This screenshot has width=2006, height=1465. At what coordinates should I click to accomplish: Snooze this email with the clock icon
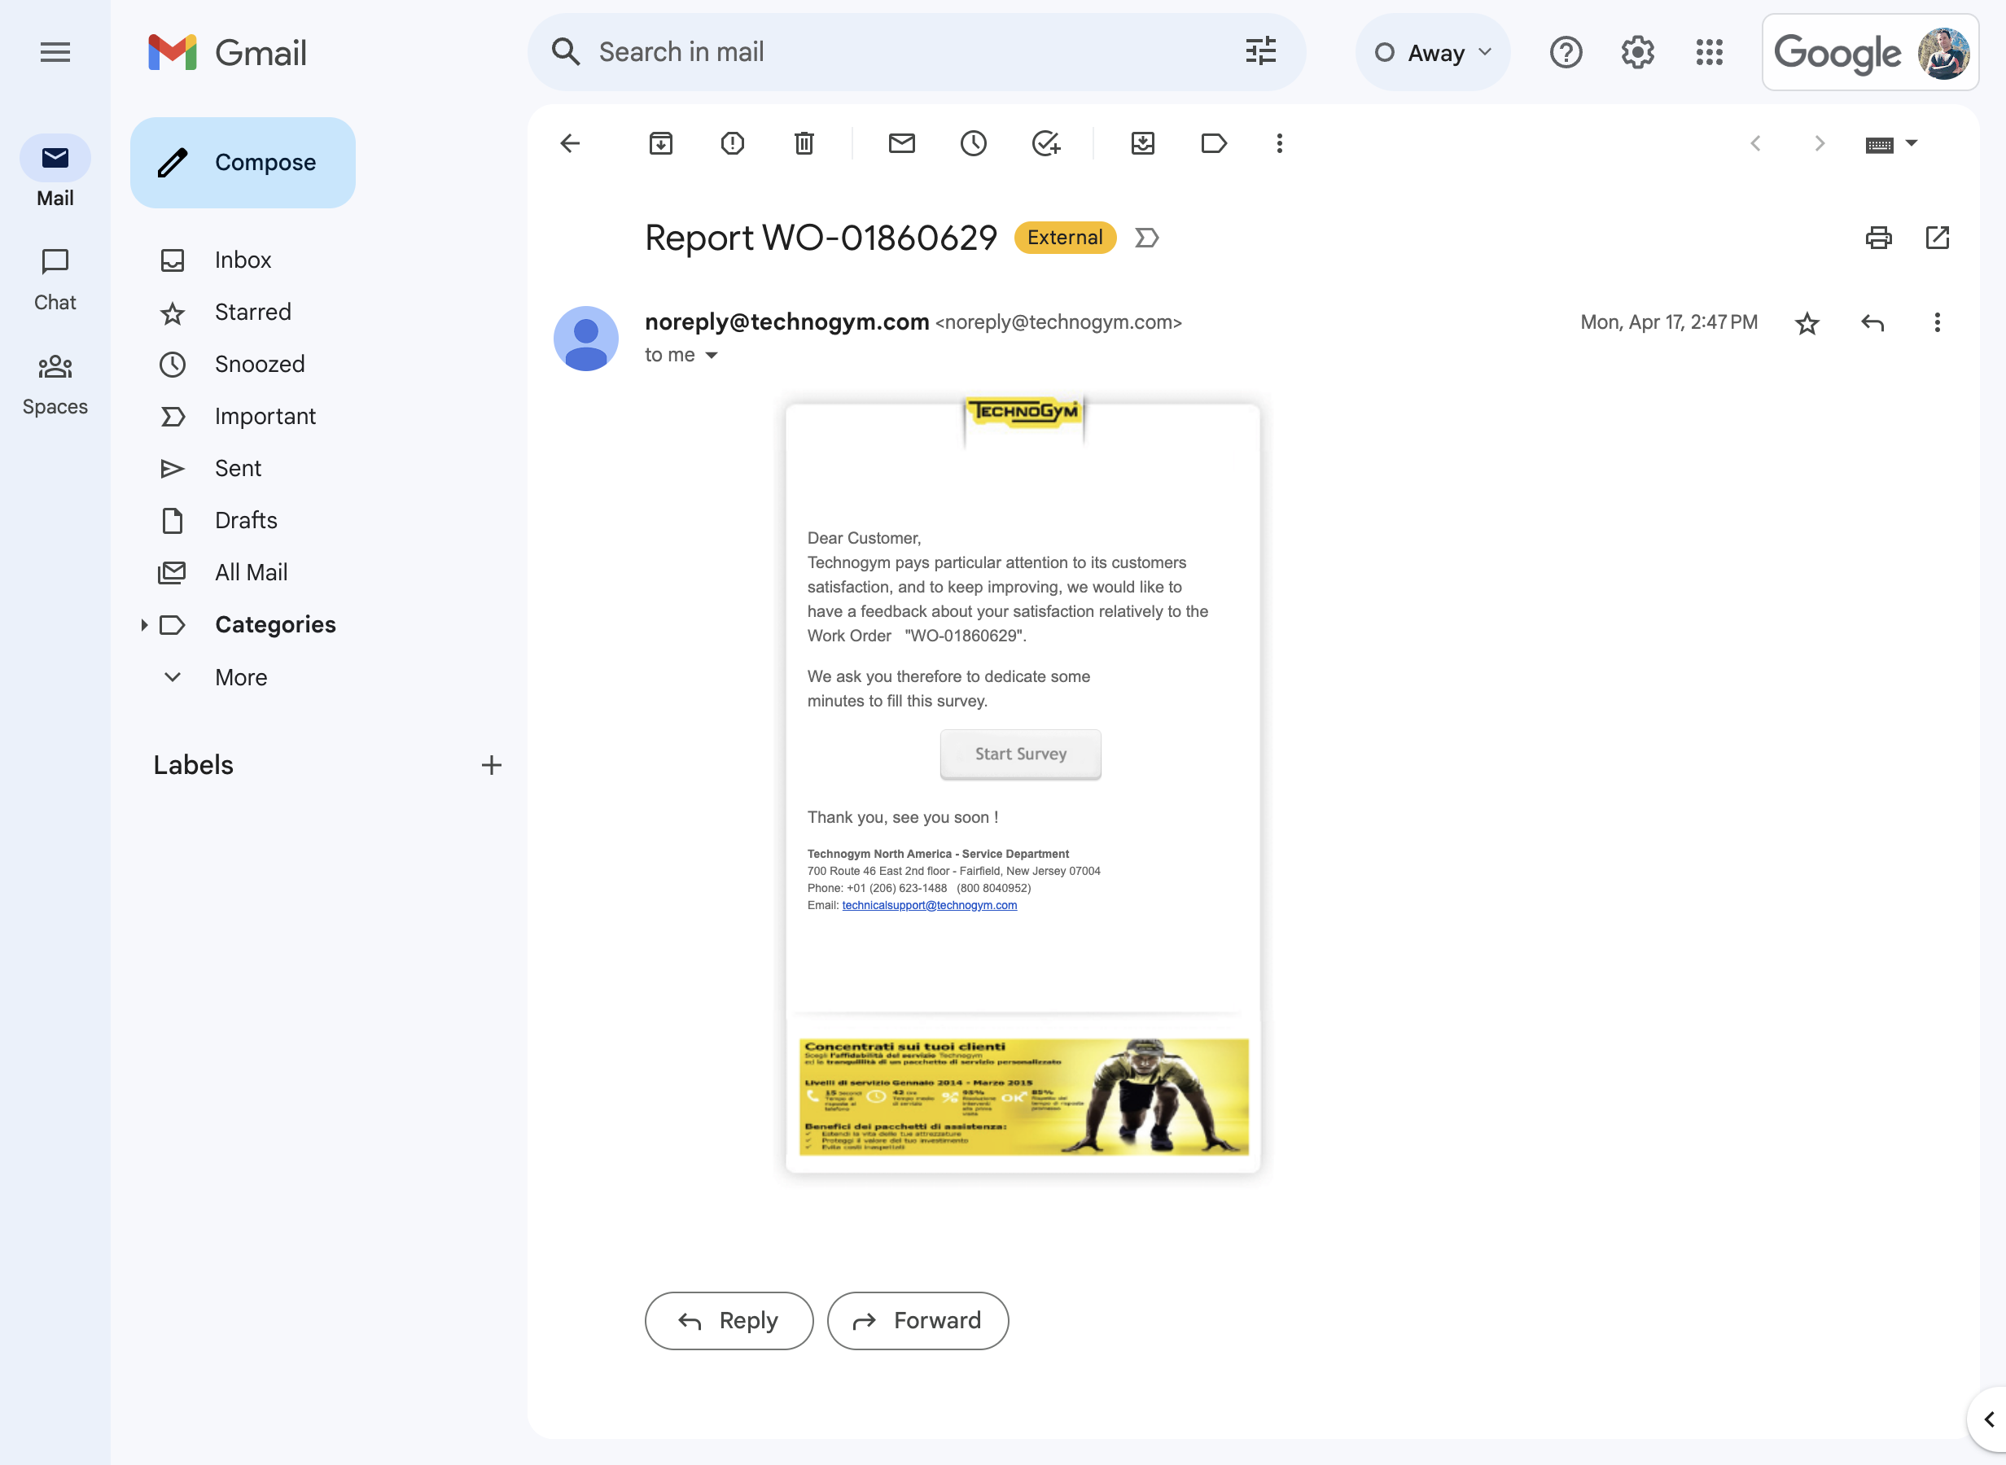974,144
